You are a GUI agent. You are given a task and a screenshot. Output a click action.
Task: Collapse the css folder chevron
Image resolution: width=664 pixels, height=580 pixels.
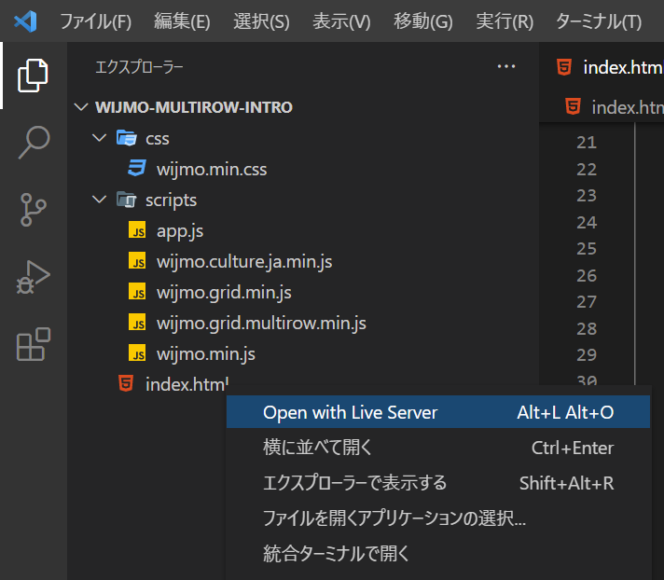[100, 138]
